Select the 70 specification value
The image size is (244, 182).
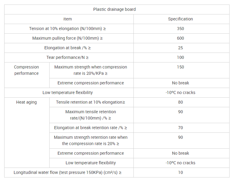tap(180, 128)
